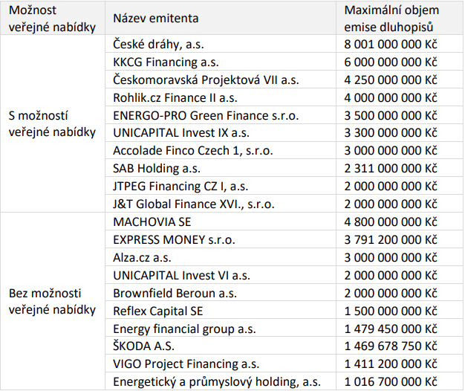Viewport: 465px width, 391px height.
Task: Click the Reflex Capital SE cell
Action: click(x=221, y=311)
